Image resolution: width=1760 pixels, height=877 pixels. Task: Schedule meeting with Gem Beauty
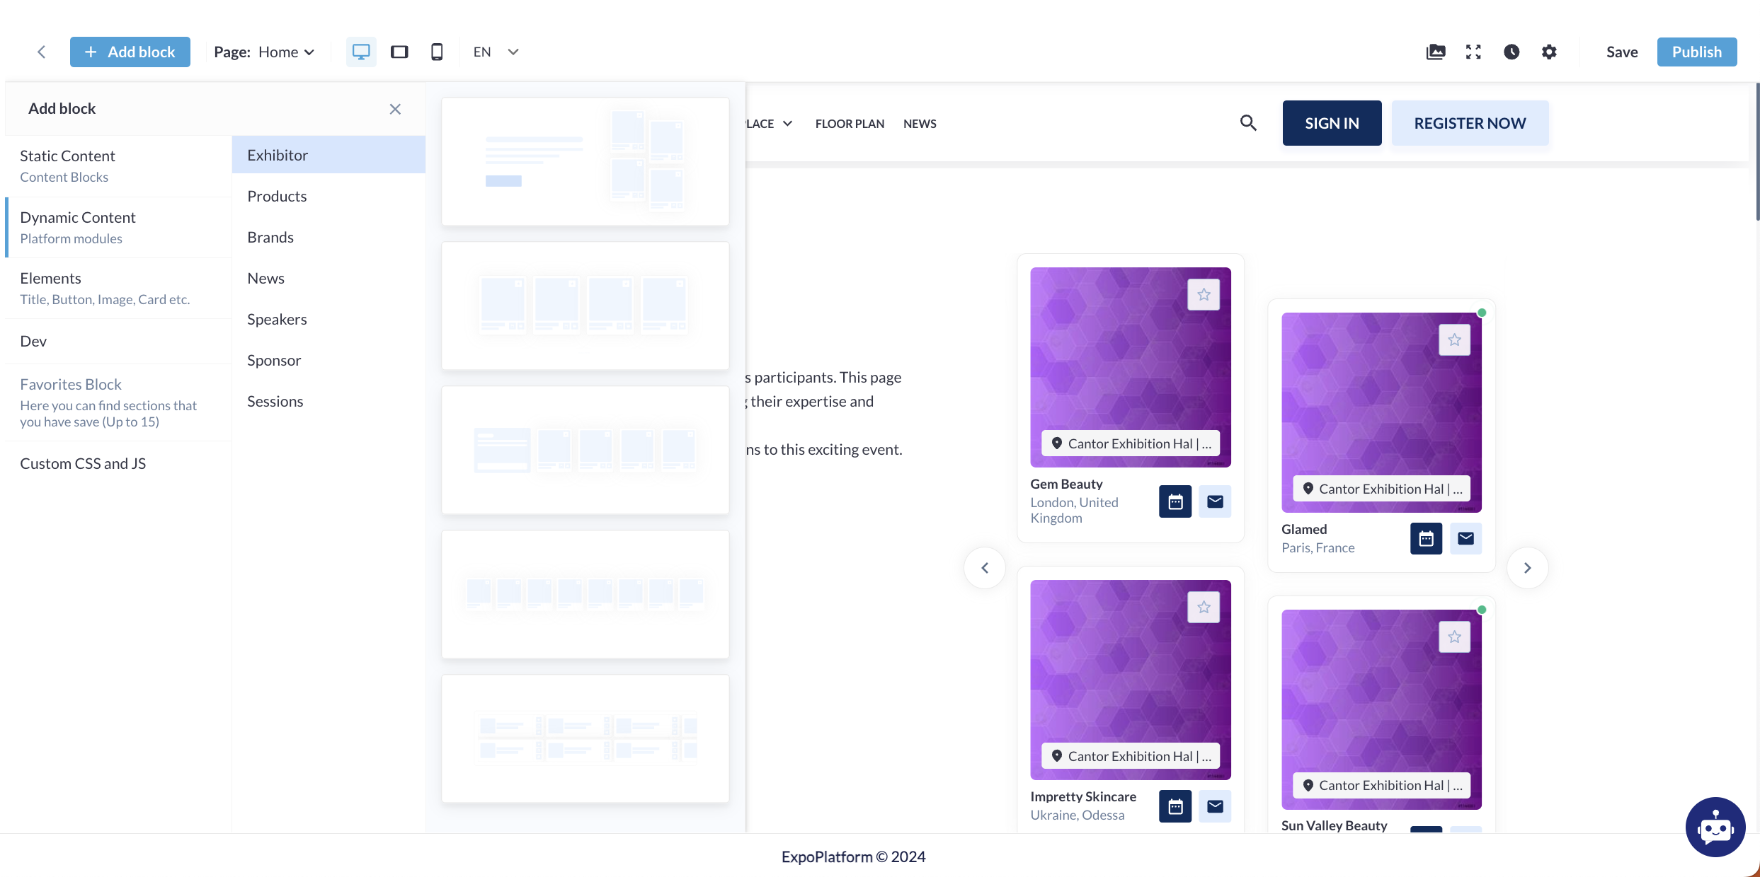[1175, 501]
